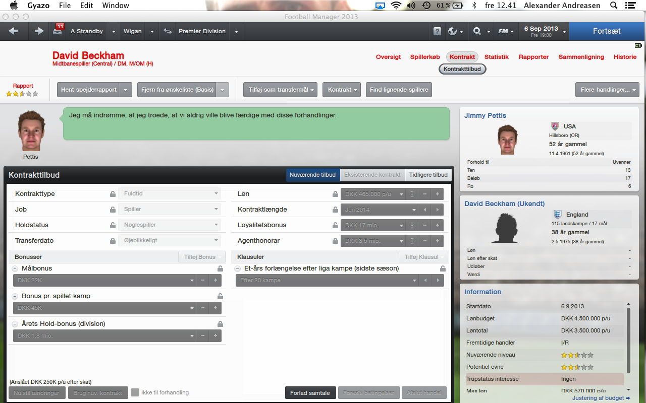Open the Transferdato dropdown
The image size is (646, 403).
[170, 240]
